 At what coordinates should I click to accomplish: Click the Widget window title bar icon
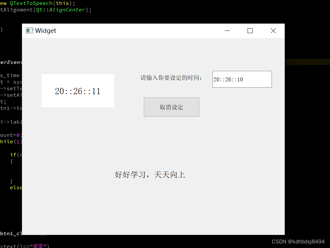click(29, 30)
